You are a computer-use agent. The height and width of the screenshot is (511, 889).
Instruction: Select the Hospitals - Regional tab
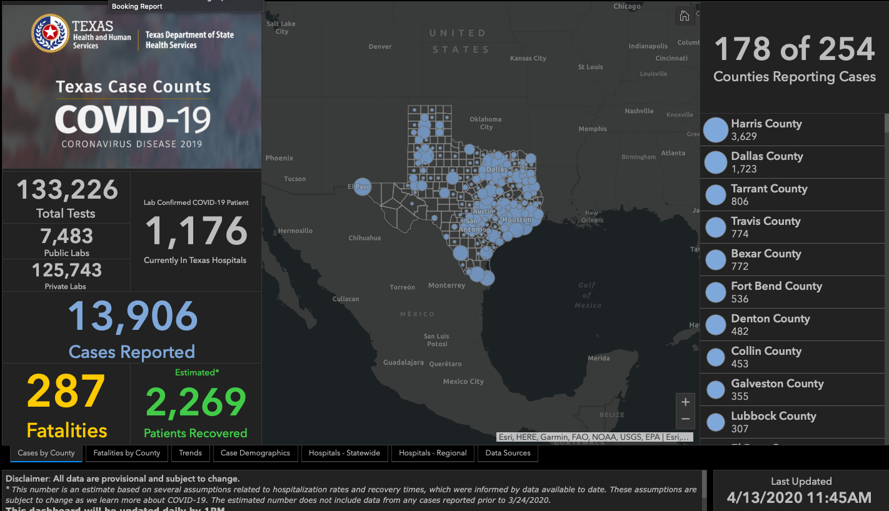coord(433,453)
